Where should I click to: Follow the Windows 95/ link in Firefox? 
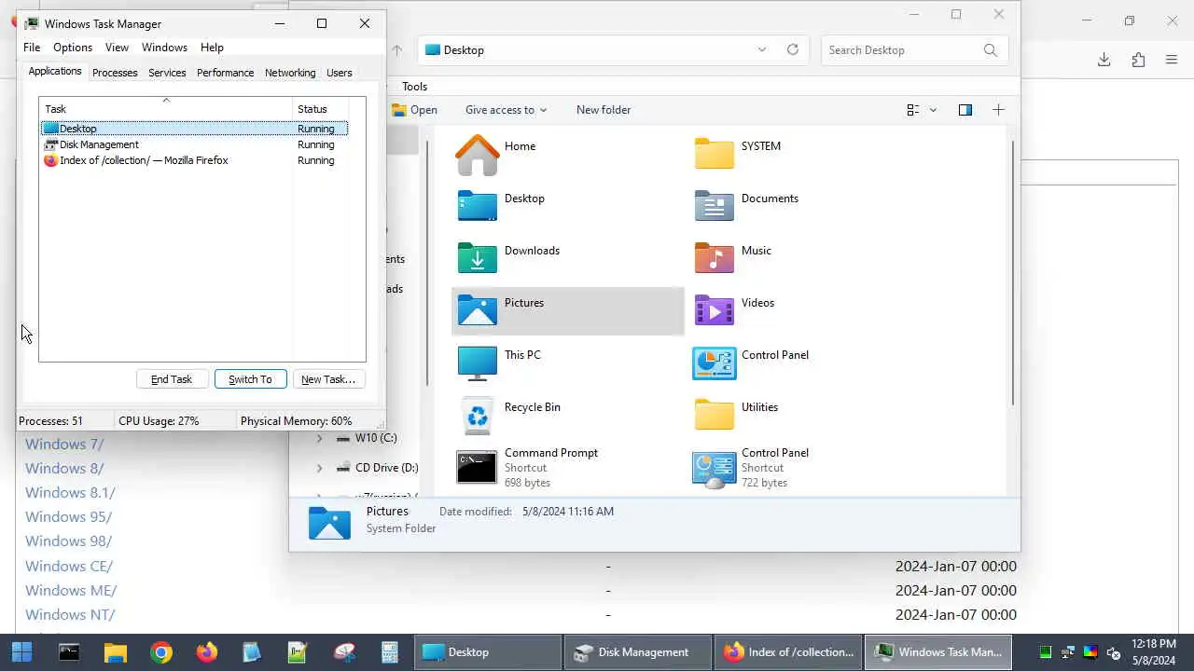(x=68, y=517)
